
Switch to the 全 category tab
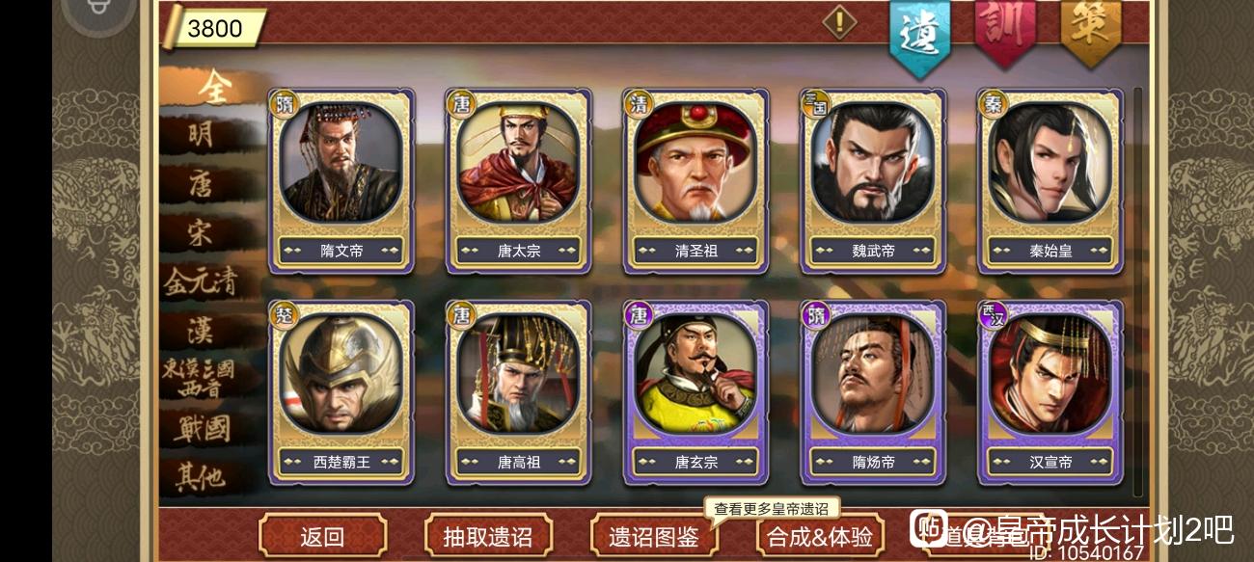pyautogui.click(x=211, y=87)
